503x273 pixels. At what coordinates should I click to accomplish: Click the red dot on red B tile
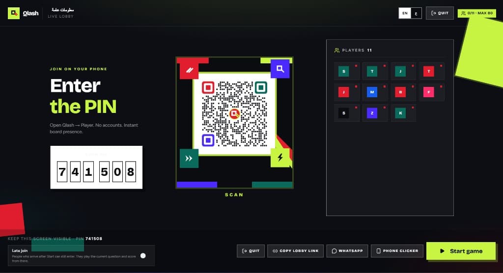[x=413, y=86]
